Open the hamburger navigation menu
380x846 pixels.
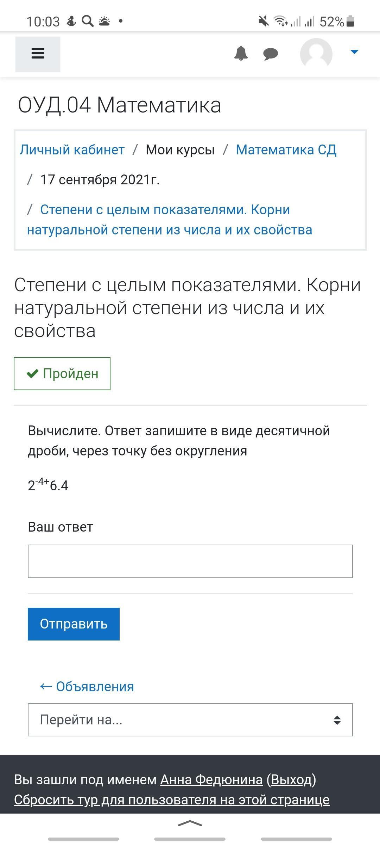pyautogui.click(x=38, y=54)
